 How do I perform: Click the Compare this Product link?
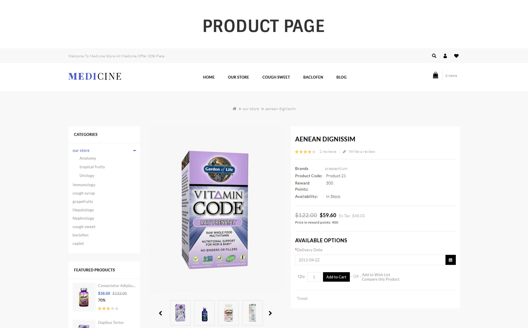[380, 279]
